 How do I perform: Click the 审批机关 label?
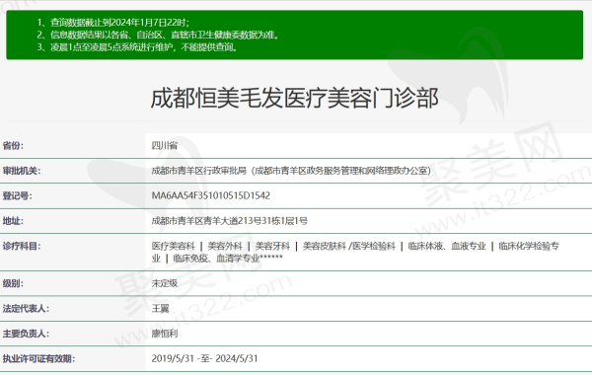point(22,171)
